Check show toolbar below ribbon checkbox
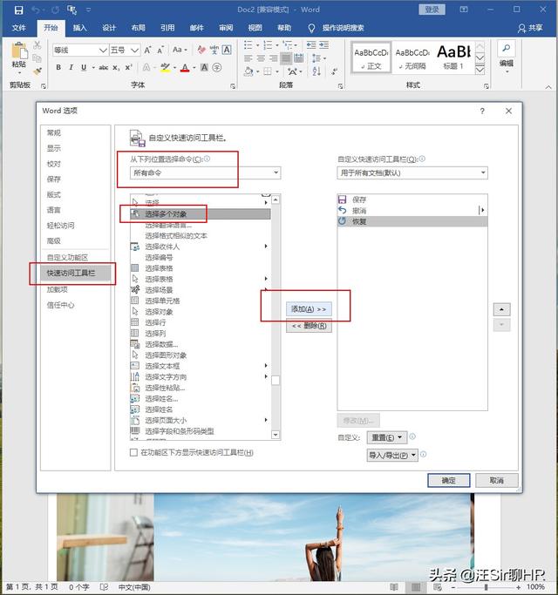 (133, 452)
